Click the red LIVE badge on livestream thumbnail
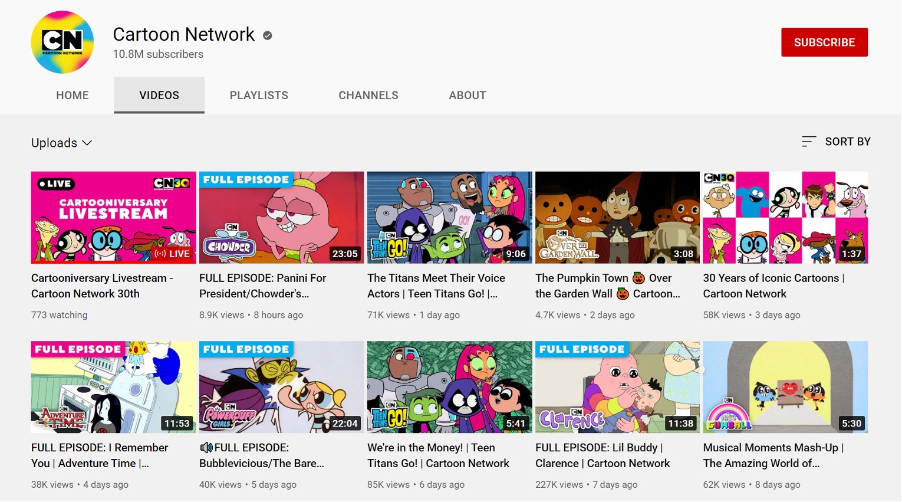Viewport: 902px width, 502px height. (172, 254)
